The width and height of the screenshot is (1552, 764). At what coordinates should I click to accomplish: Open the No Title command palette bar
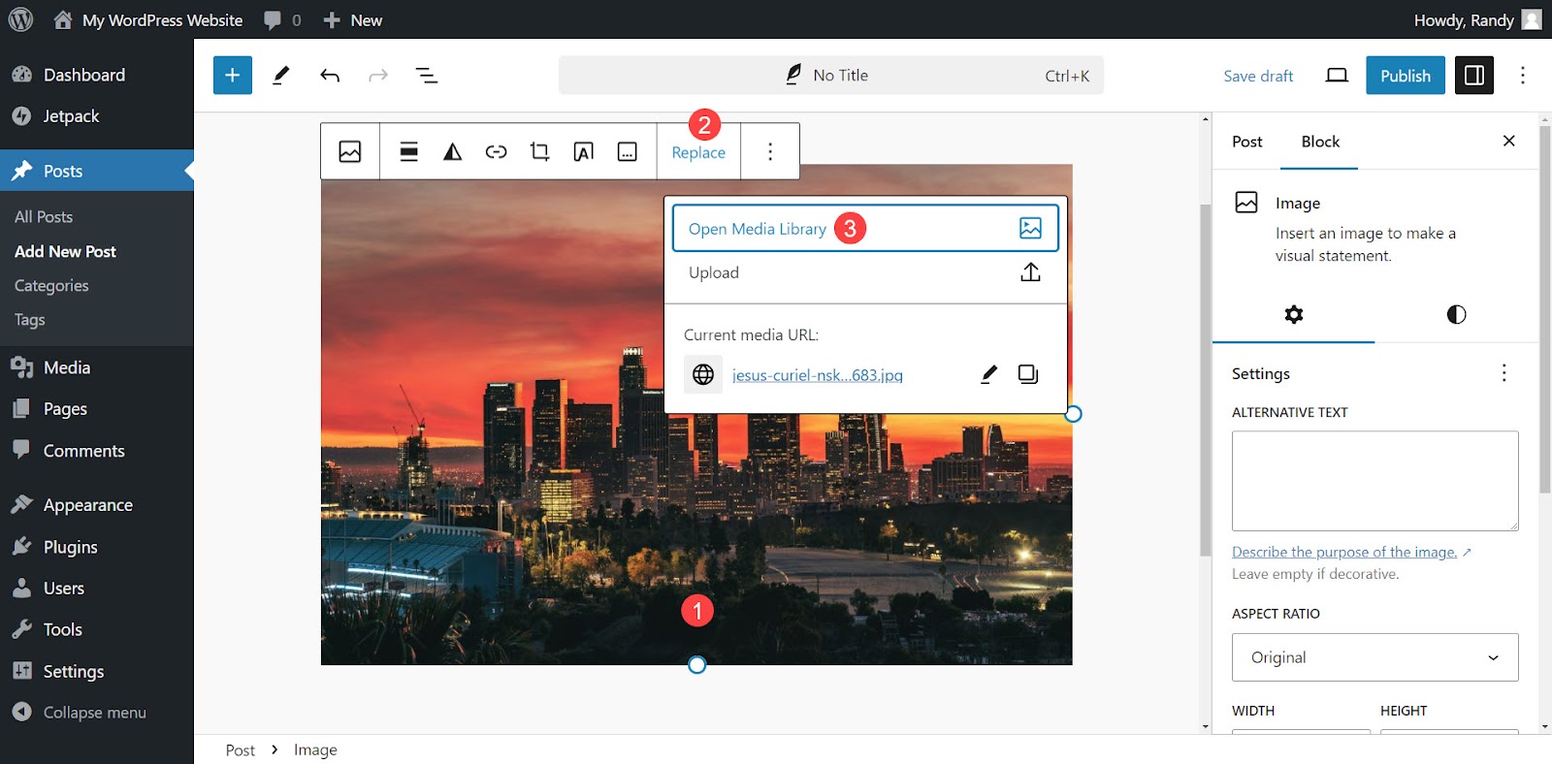pyautogui.click(x=831, y=76)
